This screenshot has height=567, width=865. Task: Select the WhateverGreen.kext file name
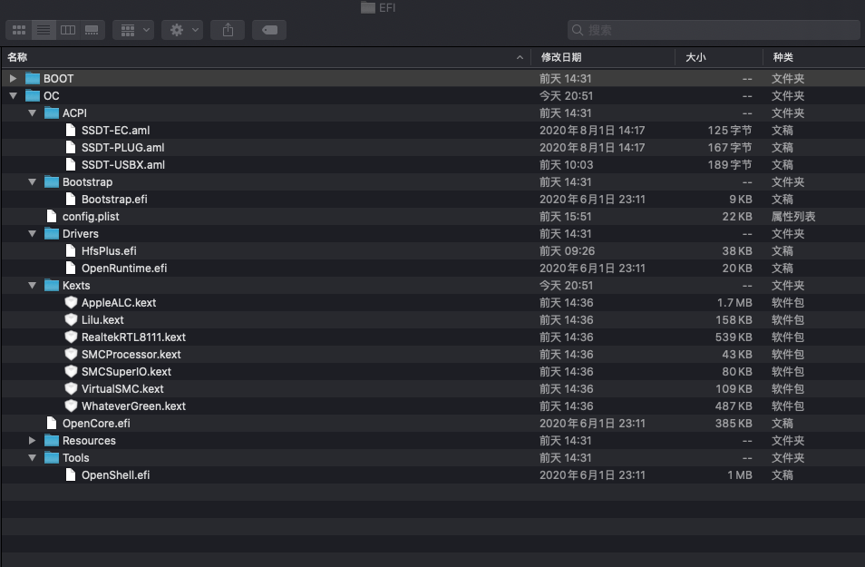pos(133,406)
